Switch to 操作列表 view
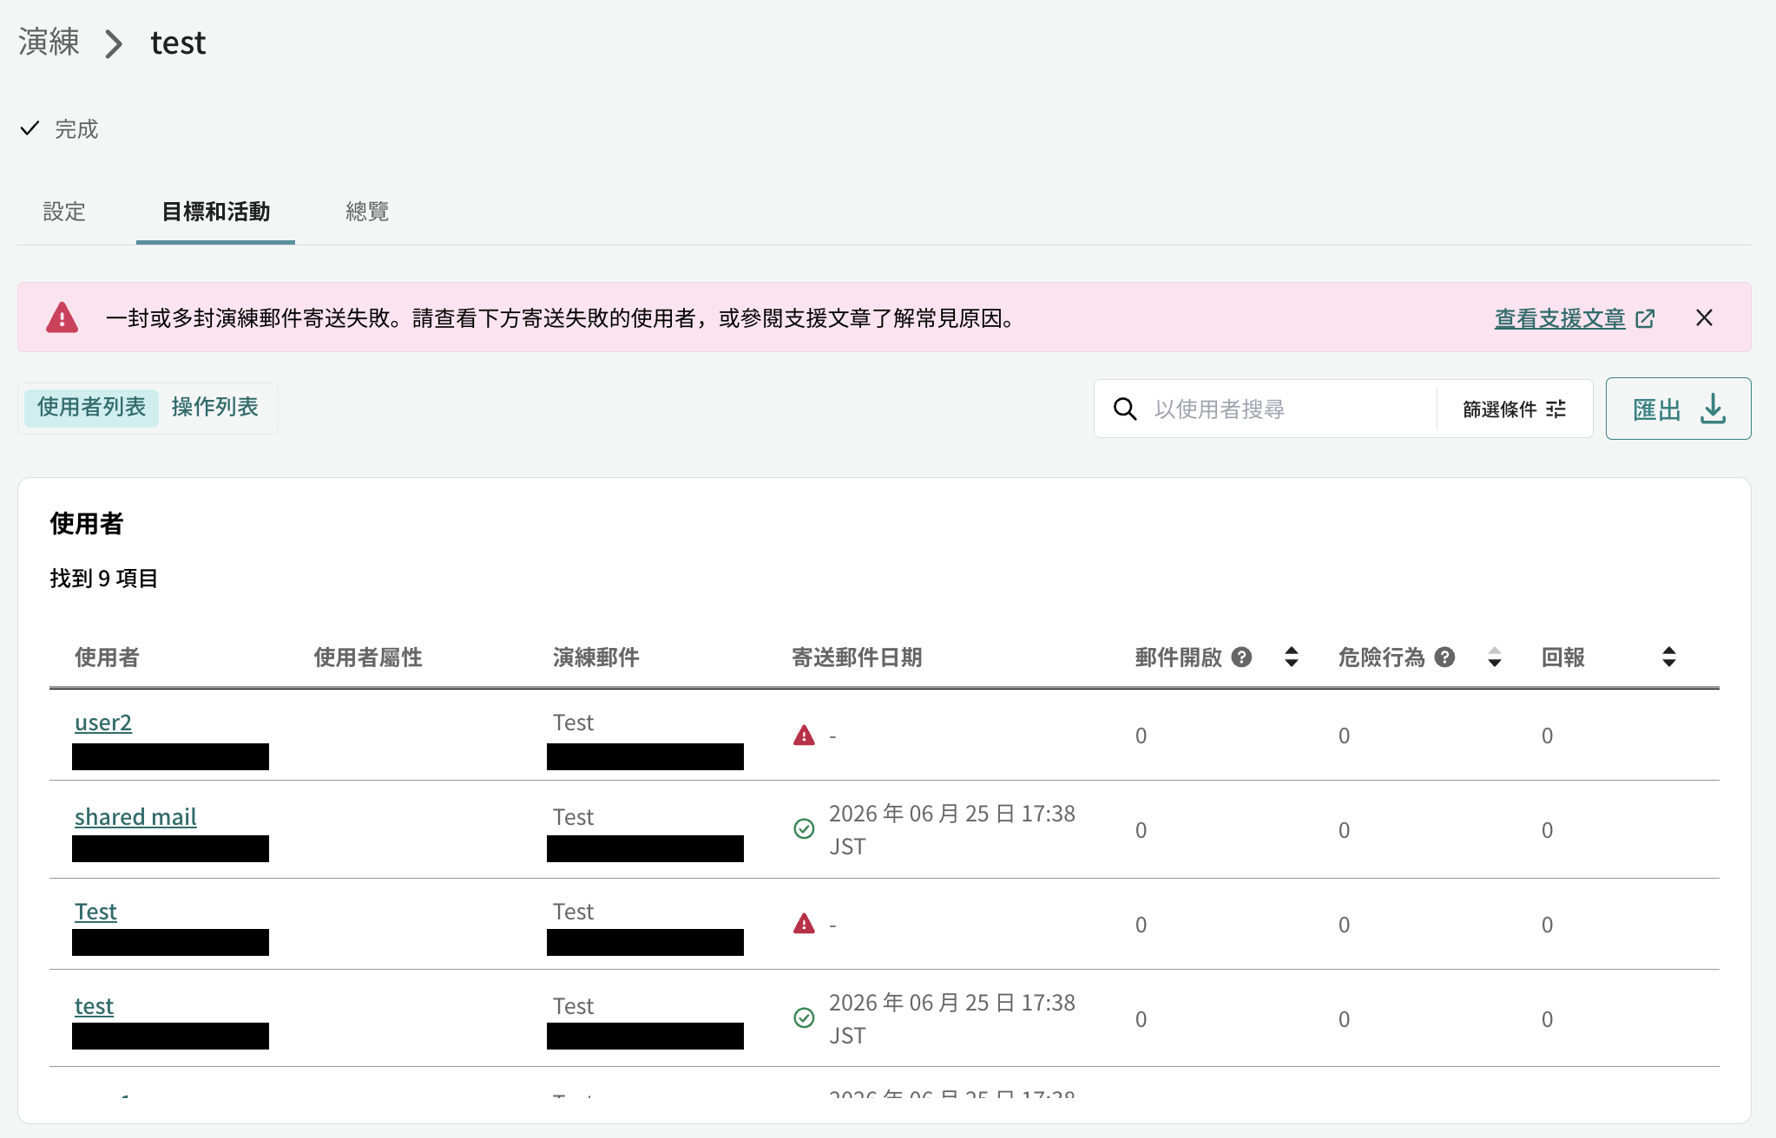Screen dimensions: 1776x1138 coord(215,408)
